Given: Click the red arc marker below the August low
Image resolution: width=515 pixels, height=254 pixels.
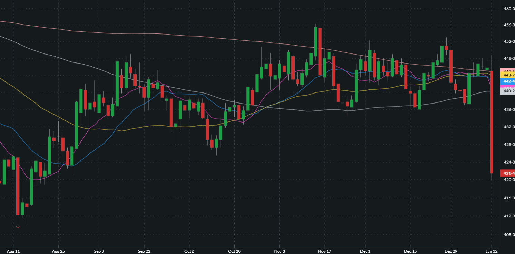Looking at the screenshot, I should click(18, 227).
